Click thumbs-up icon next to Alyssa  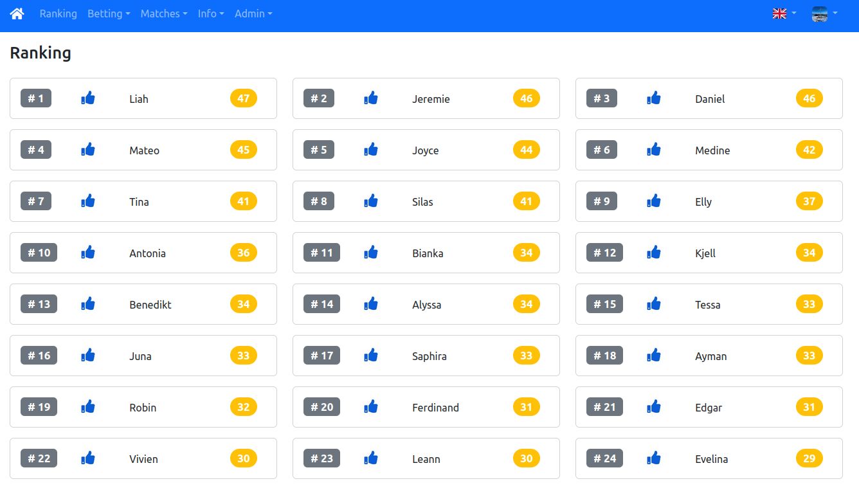click(x=371, y=304)
